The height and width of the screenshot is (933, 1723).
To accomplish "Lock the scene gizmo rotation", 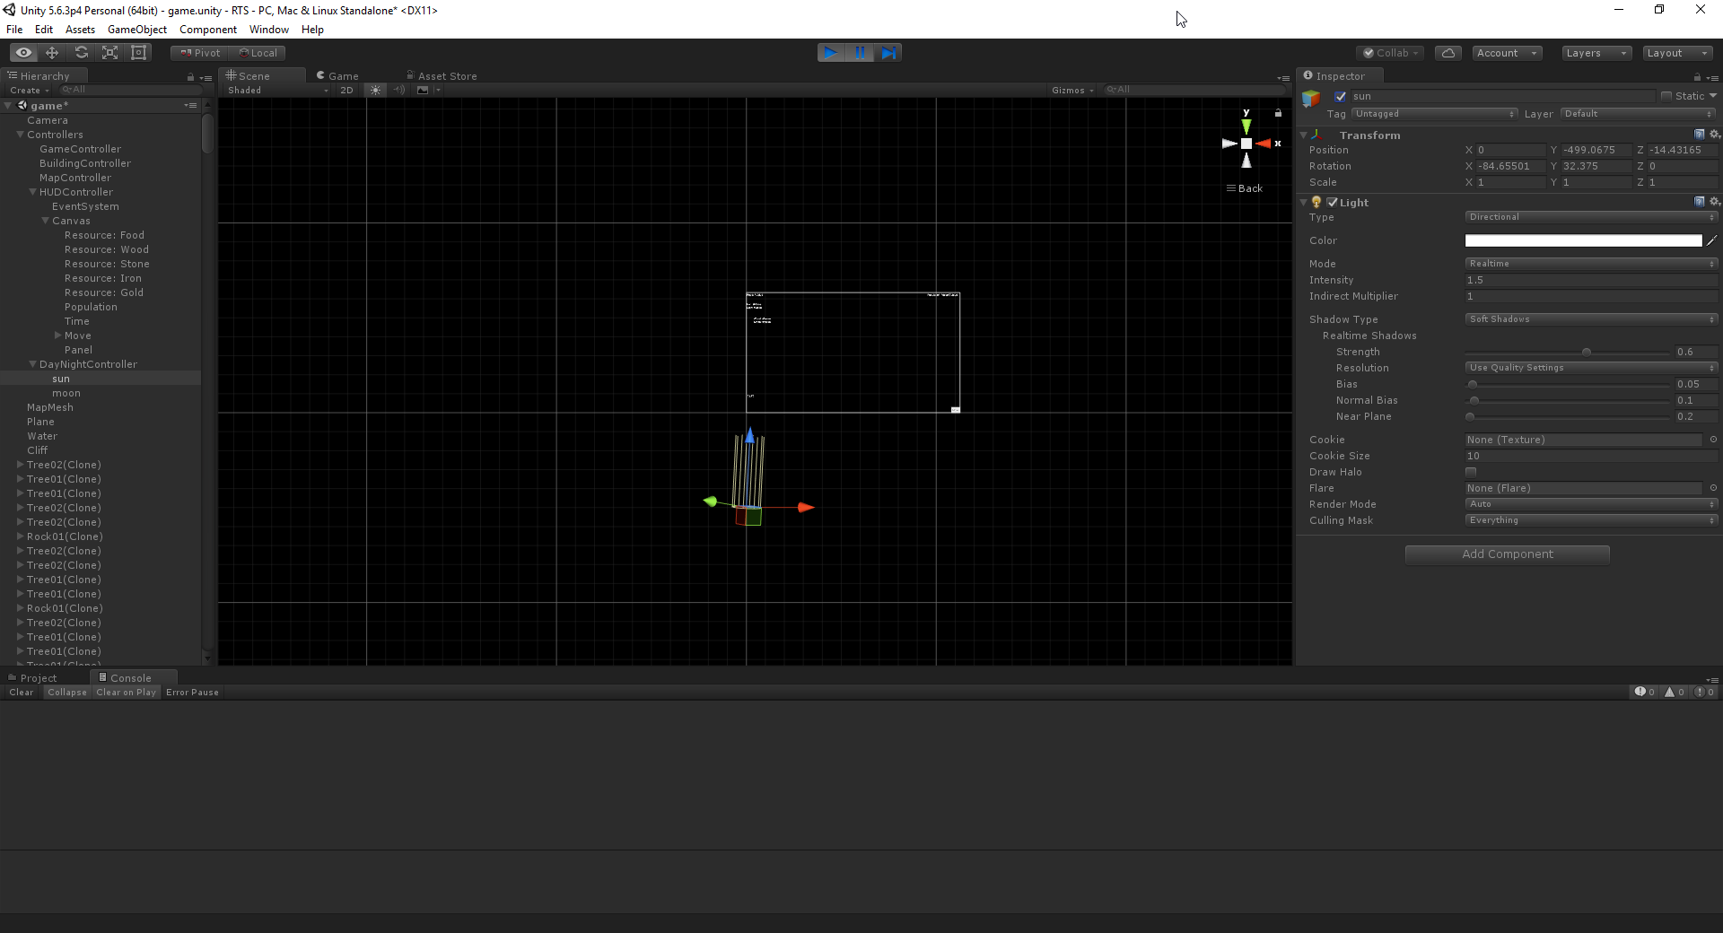I will point(1278,113).
